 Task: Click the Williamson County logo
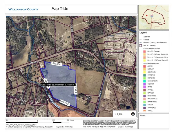[23, 9]
